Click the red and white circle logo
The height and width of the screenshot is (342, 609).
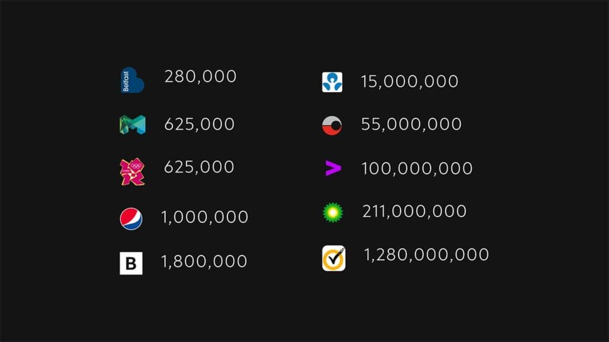(332, 125)
